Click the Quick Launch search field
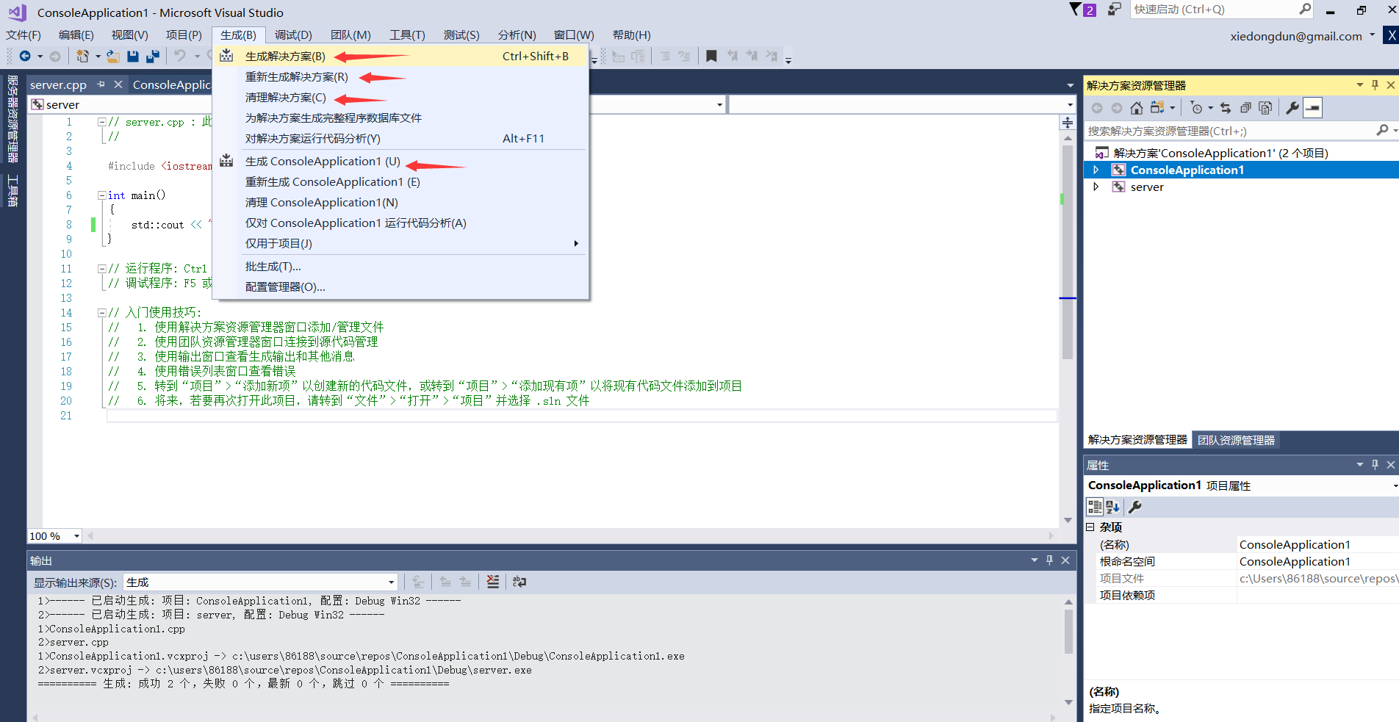 coord(1214,10)
